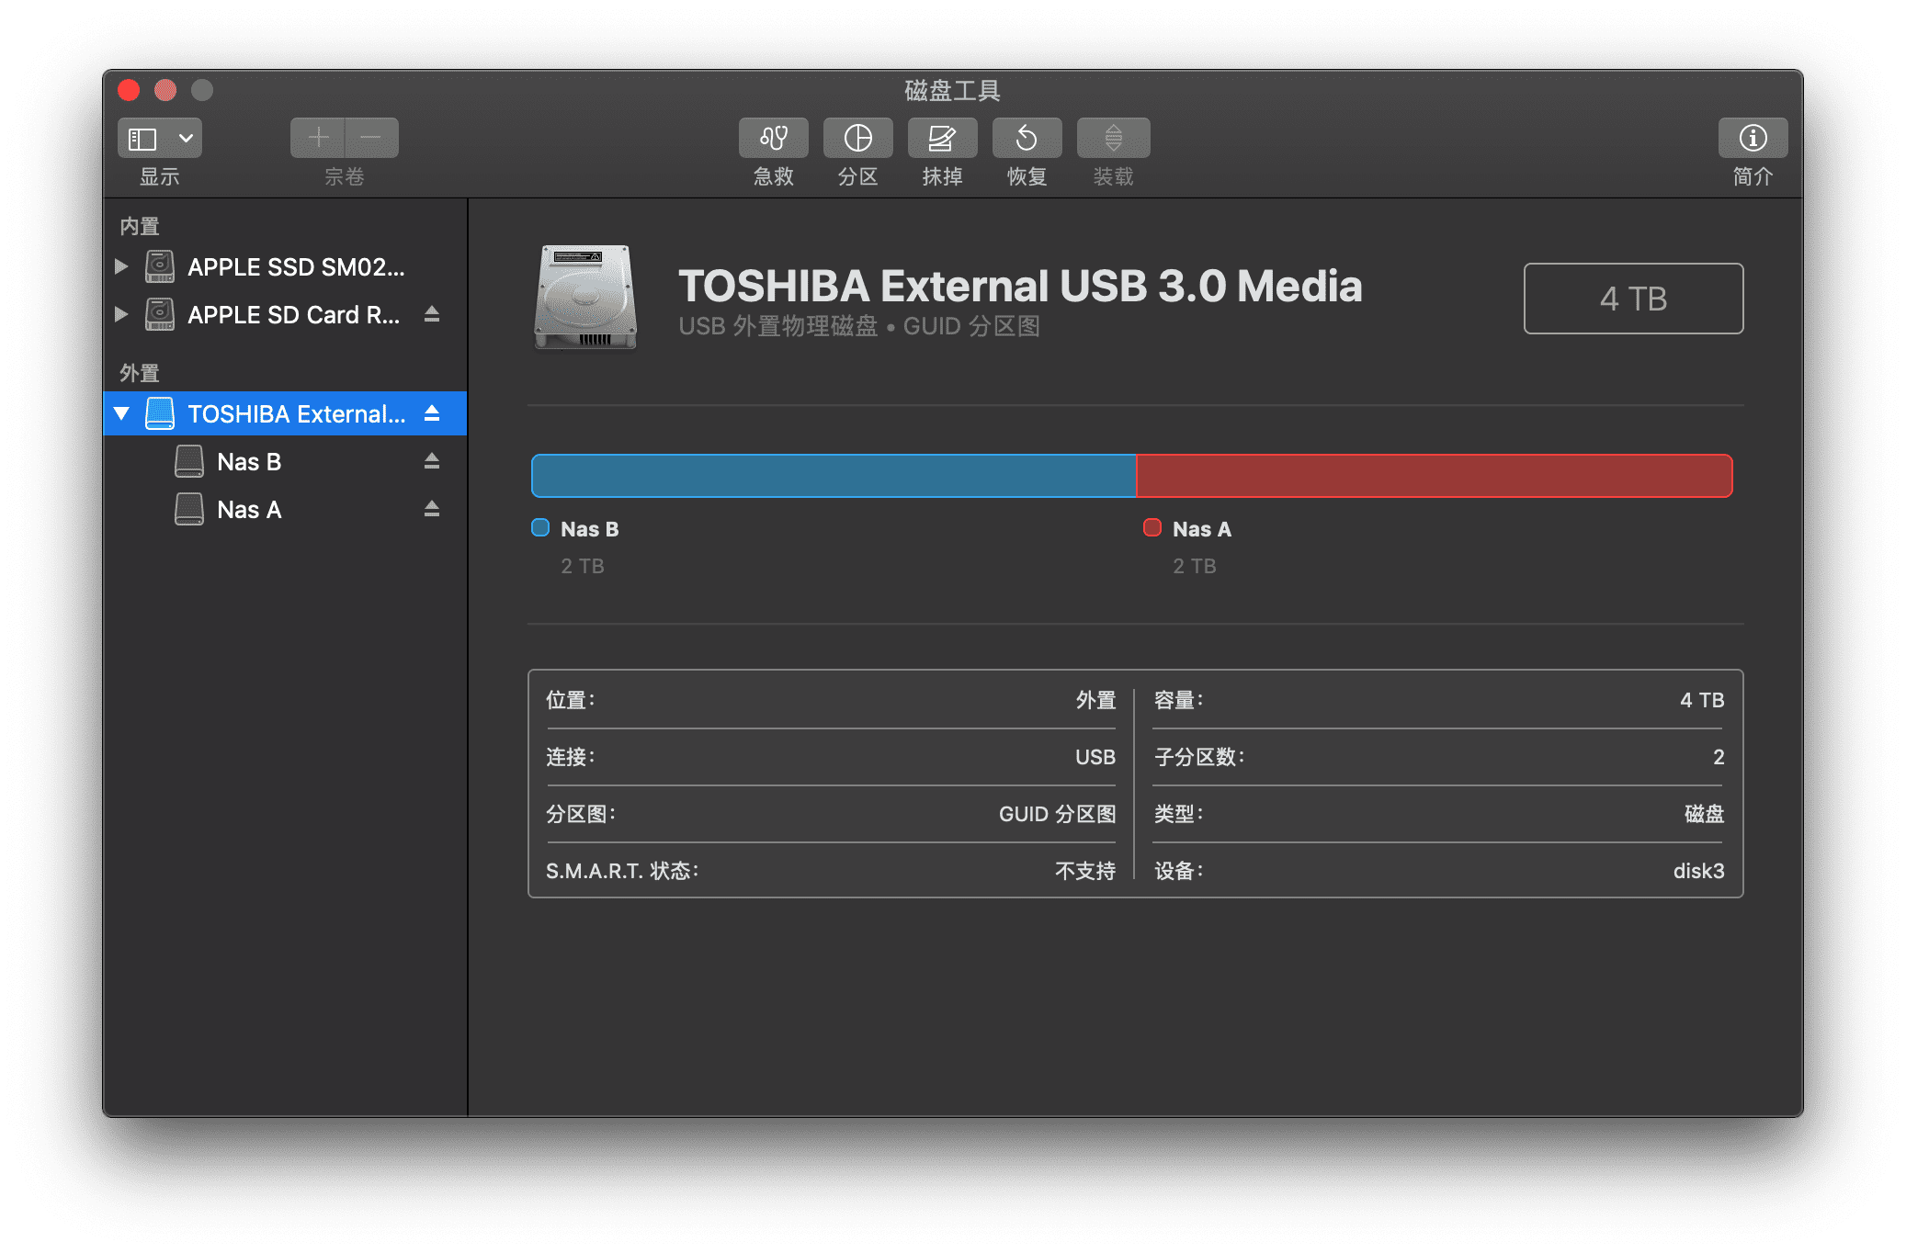
Task: Eject the APPLE SD Card Reader
Action: point(432,314)
